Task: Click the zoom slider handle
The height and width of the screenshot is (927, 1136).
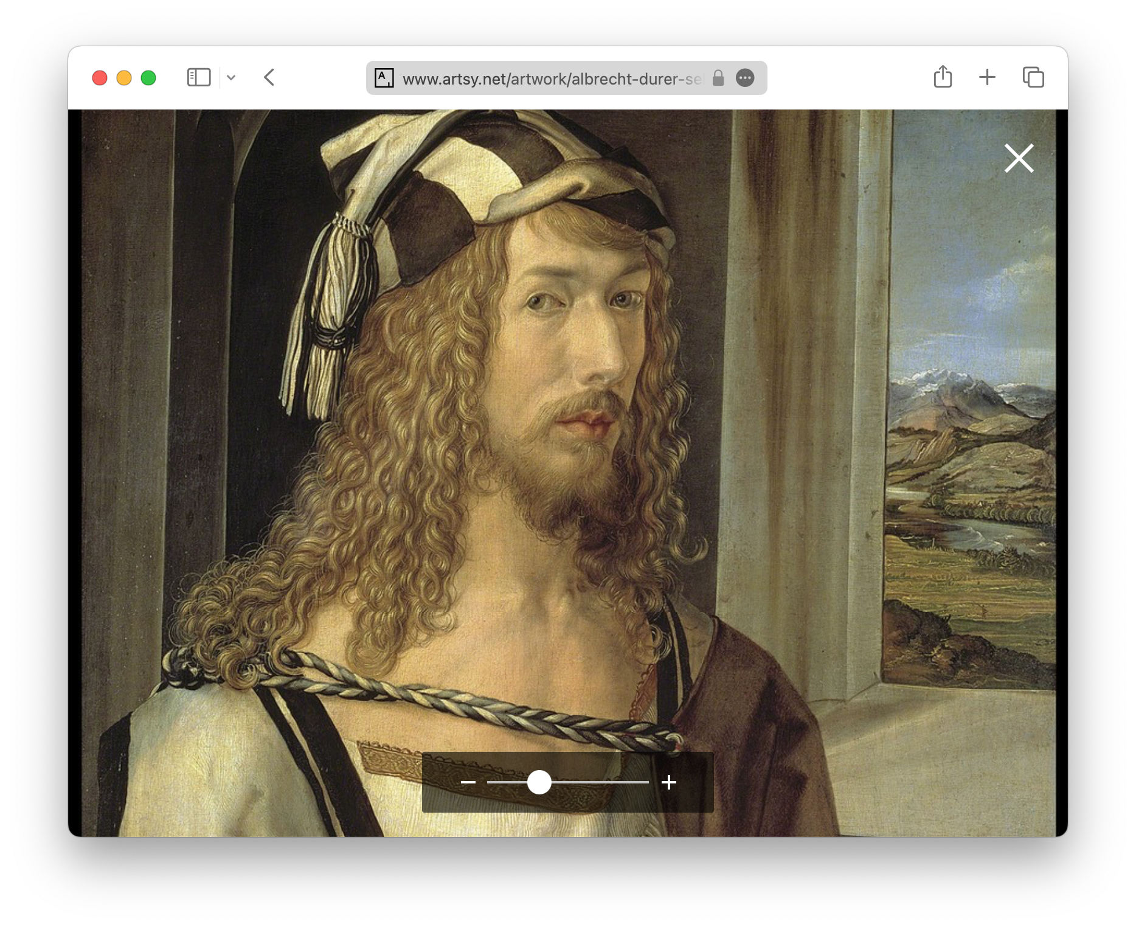Action: click(x=539, y=782)
